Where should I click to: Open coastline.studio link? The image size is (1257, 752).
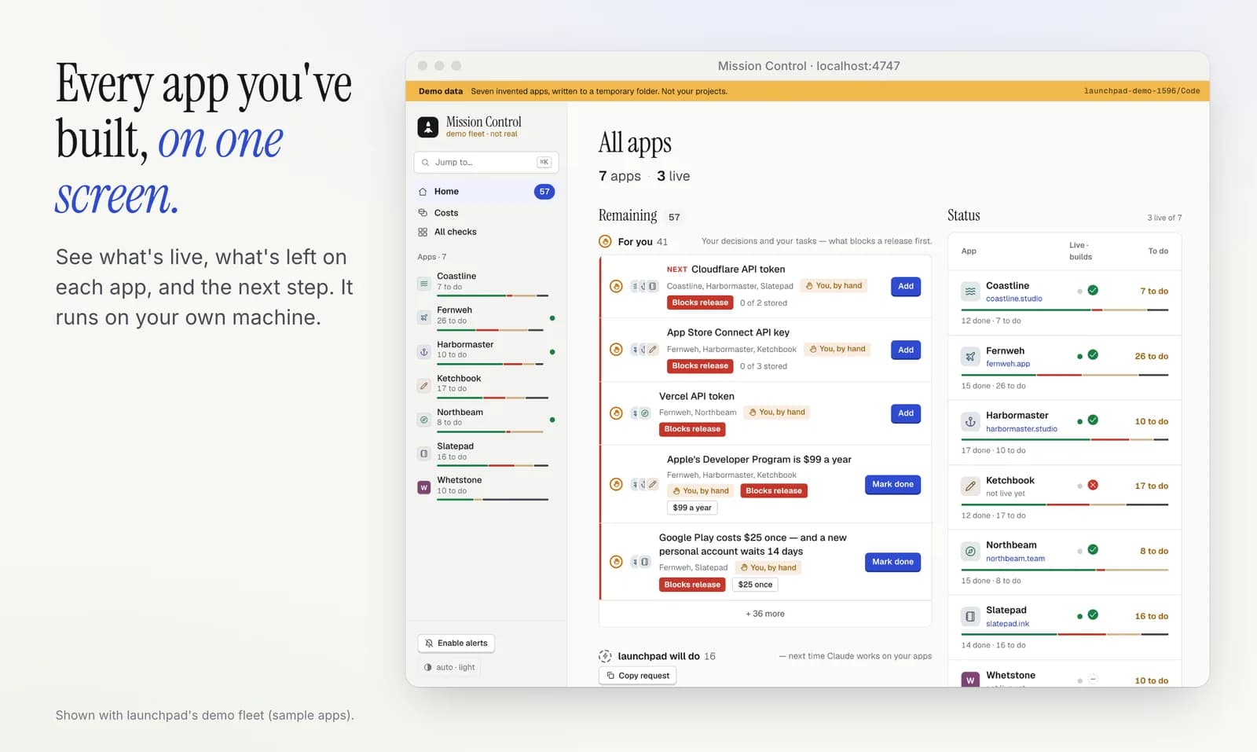1014,299
